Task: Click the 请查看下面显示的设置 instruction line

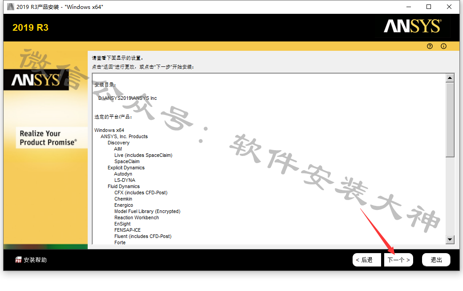Action: (x=118, y=58)
